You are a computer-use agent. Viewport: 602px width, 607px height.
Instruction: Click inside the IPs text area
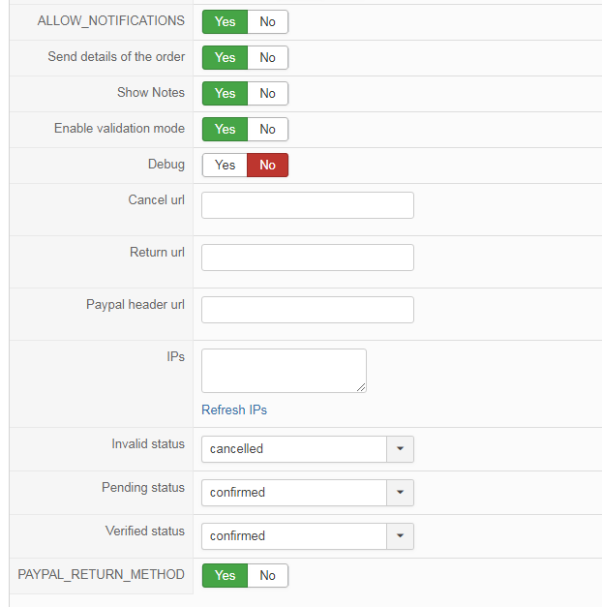pos(284,370)
